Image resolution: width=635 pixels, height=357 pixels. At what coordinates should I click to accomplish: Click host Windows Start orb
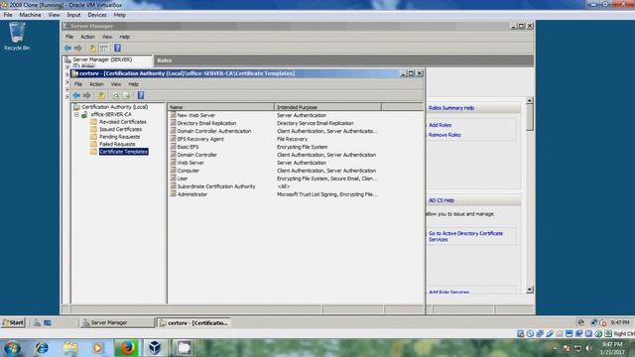click(13, 348)
